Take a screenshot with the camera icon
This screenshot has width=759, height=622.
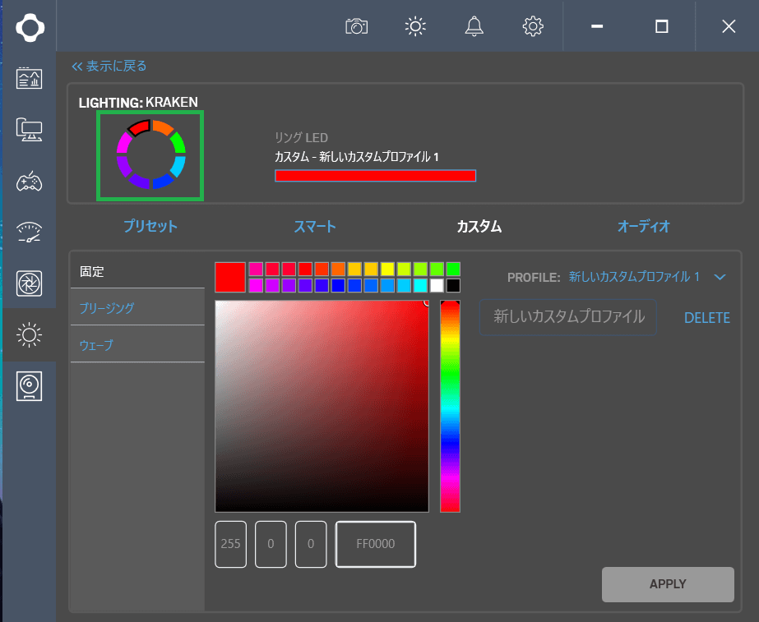pyautogui.click(x=356, y=26)
